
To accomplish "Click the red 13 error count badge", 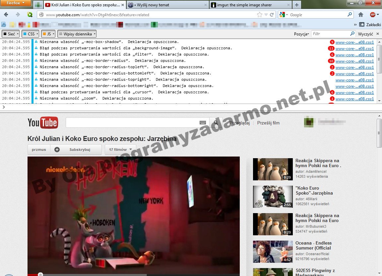I will click(331, 48).
